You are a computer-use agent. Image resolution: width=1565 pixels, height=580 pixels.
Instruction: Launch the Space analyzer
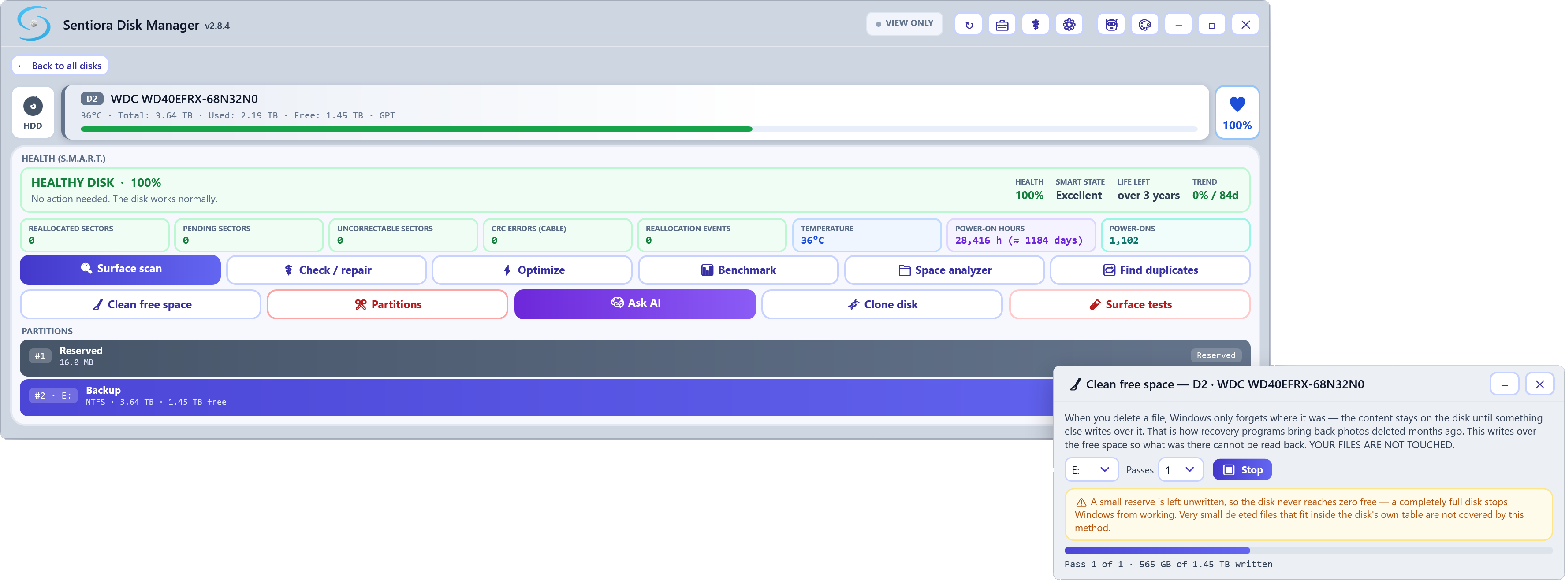coord(945,270)
